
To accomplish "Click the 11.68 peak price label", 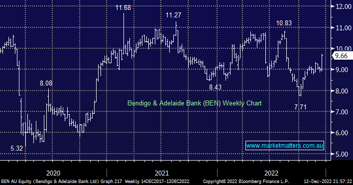I will [x=123, y=8].
